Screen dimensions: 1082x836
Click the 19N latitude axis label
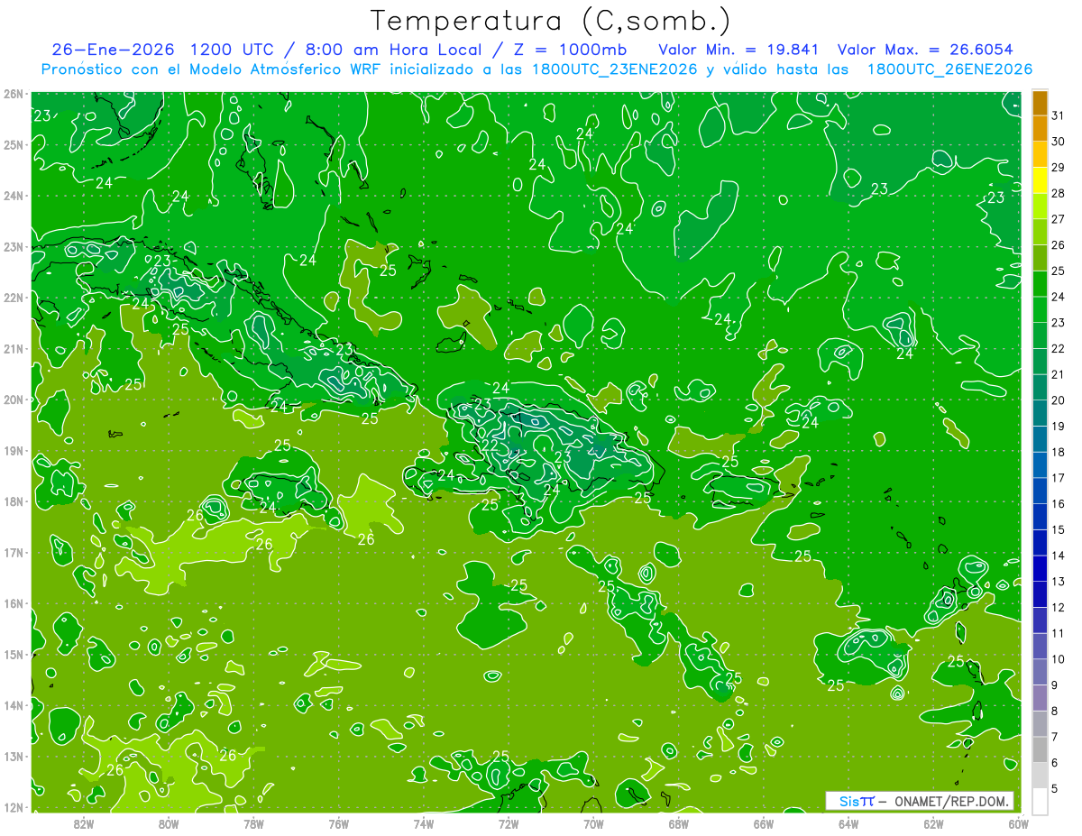tap(14, 451)
